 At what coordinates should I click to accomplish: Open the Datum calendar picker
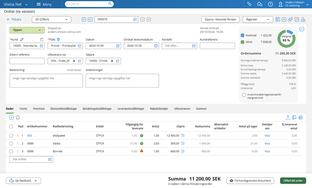click(x=118, y=46)
